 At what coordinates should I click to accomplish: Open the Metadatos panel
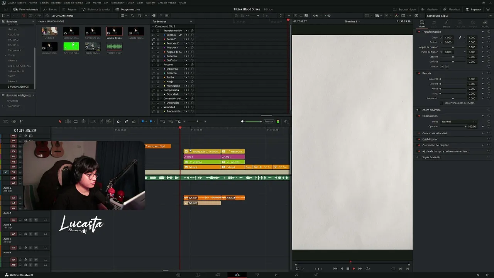point(452,9)
